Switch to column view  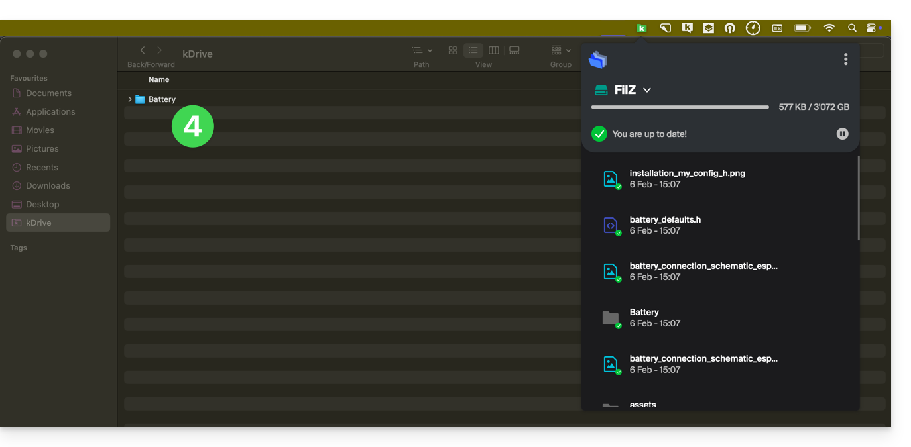click(x=493, y=50)
